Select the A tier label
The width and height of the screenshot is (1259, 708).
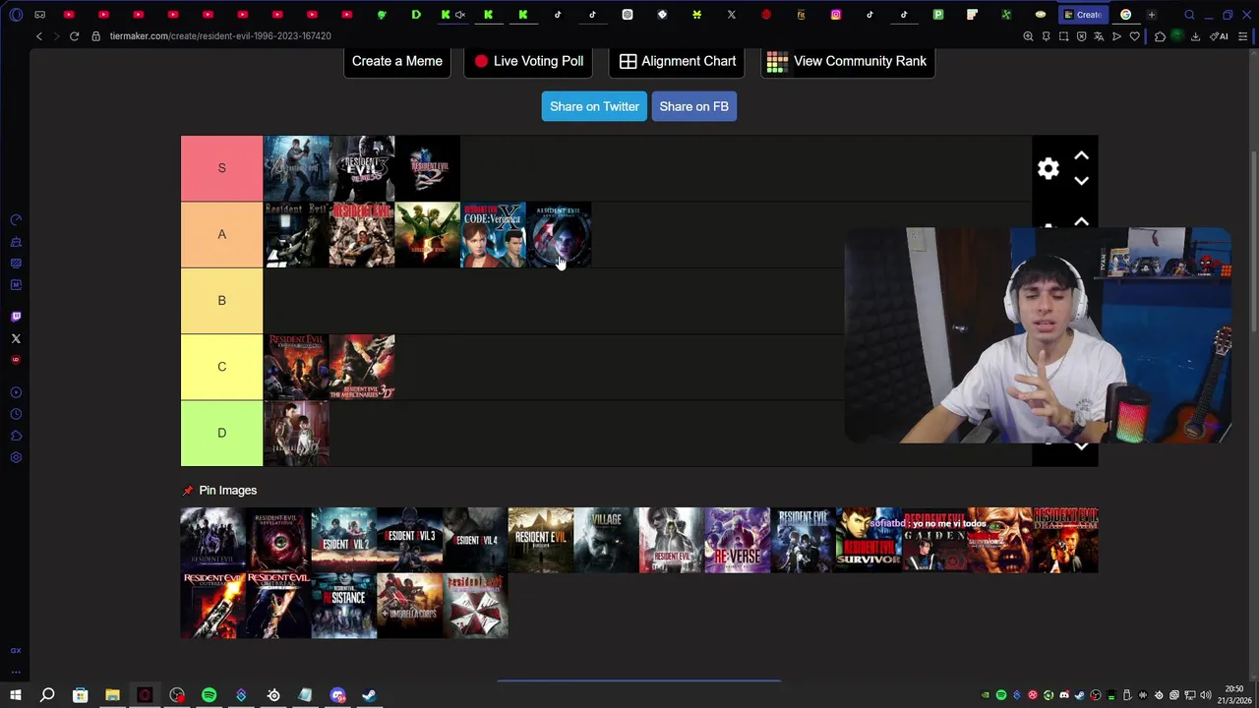click(x=221, y=234)
